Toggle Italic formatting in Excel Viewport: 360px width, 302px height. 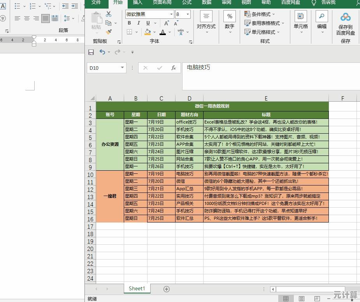click(x=138, y=23)
